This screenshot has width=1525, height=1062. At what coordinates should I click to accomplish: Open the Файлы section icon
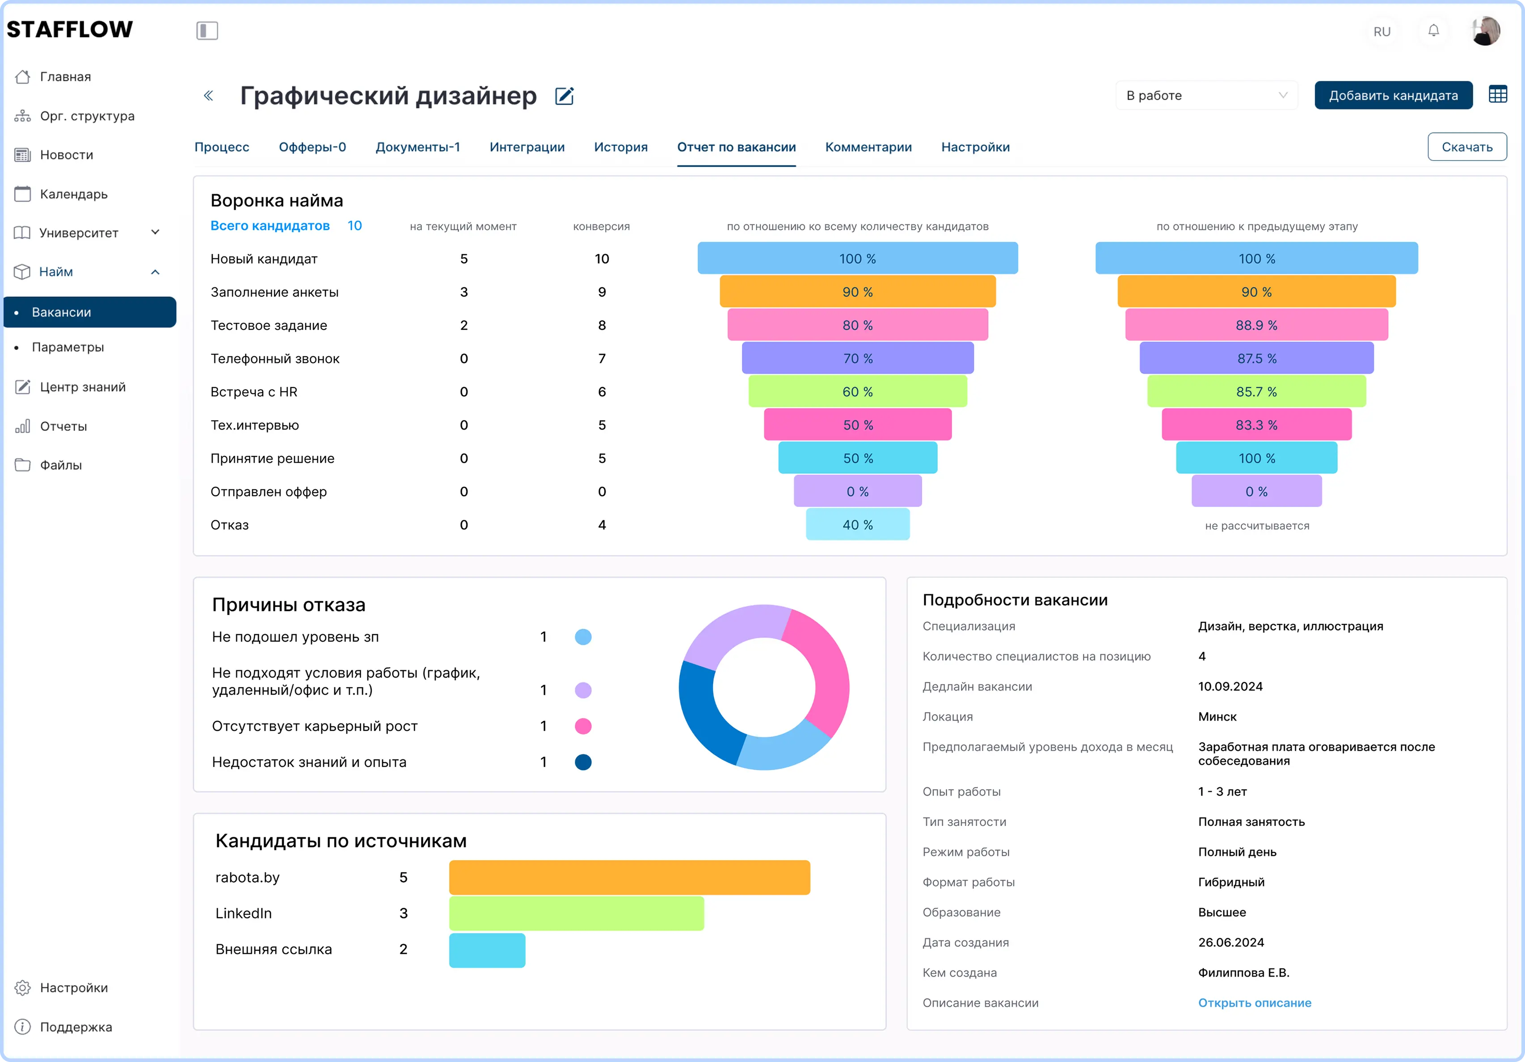(x=24, y=465)
